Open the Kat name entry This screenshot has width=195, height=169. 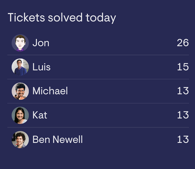tap(40, 115)
